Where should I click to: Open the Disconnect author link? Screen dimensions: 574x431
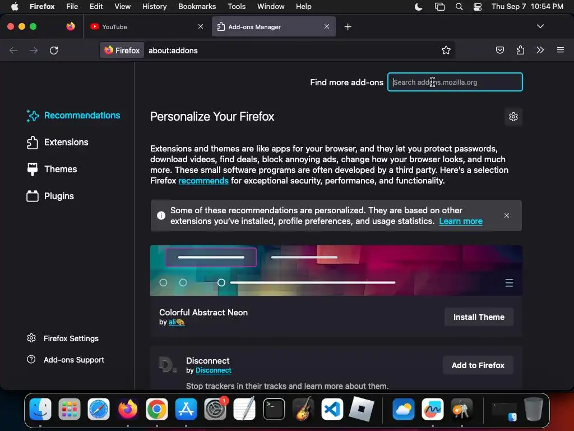214,370
